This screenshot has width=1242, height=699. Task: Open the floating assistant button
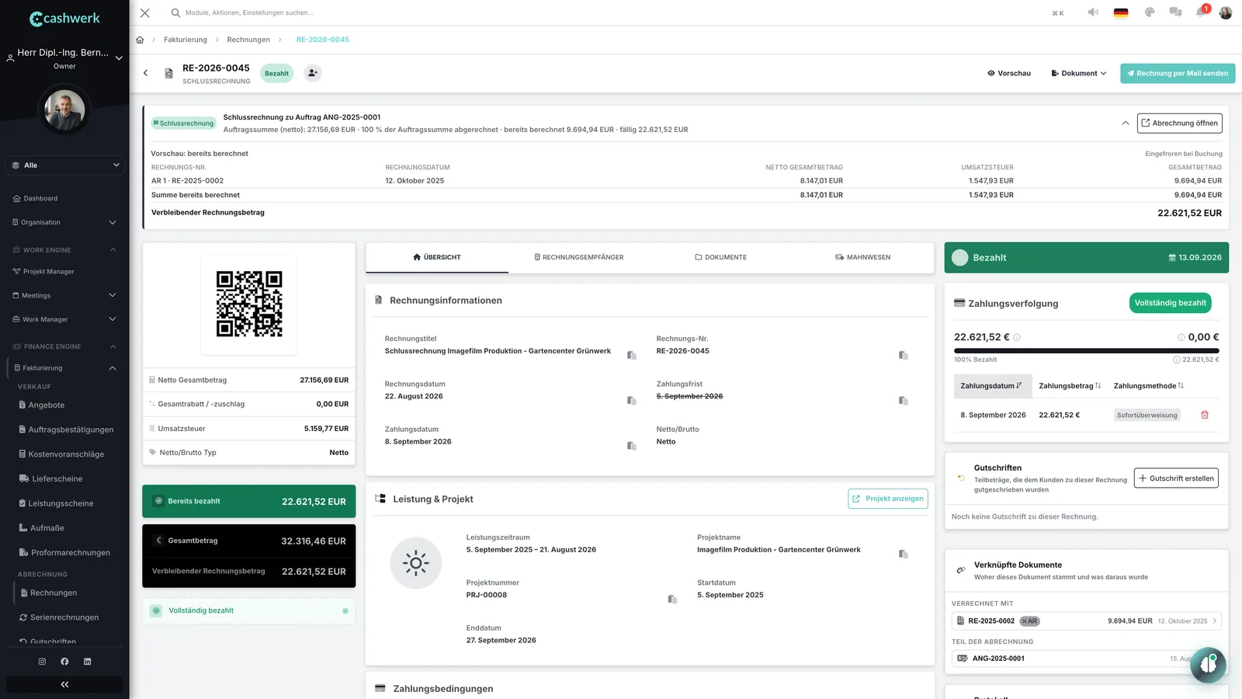tap(1208, 665)
